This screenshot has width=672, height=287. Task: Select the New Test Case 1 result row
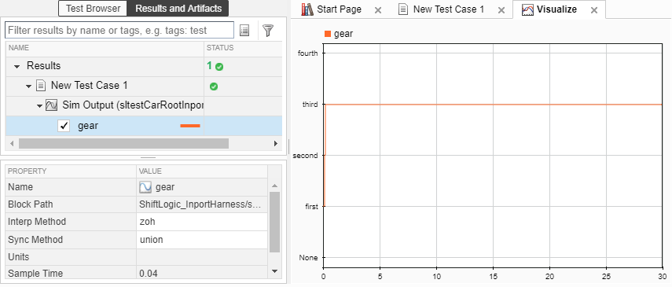(144, 86)
